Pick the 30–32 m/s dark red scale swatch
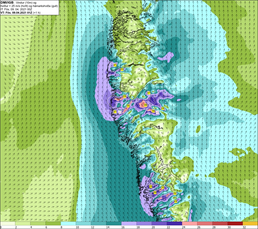Screen dimensions: 258x229 235,223
